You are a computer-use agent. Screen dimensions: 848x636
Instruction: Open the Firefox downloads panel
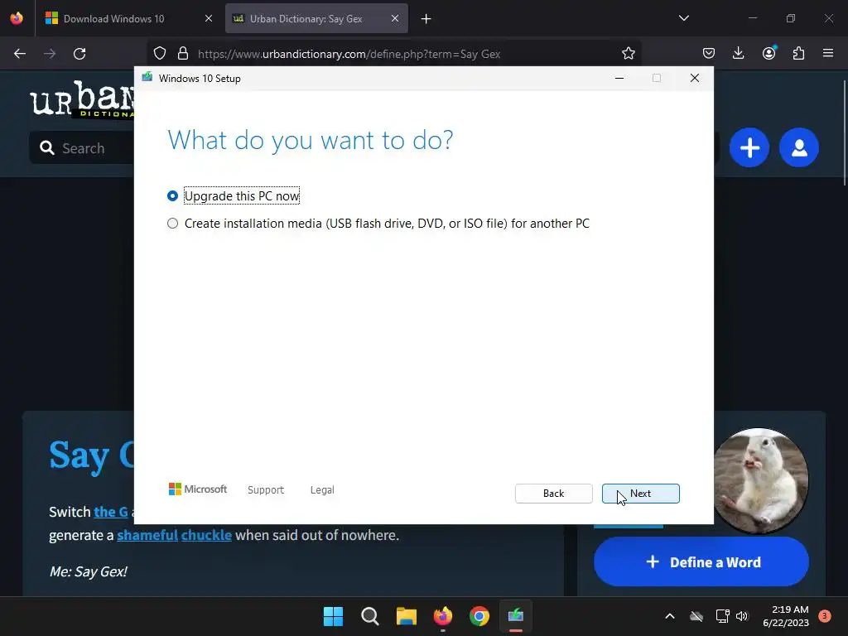pyautogui.click(x=738, y=53)
